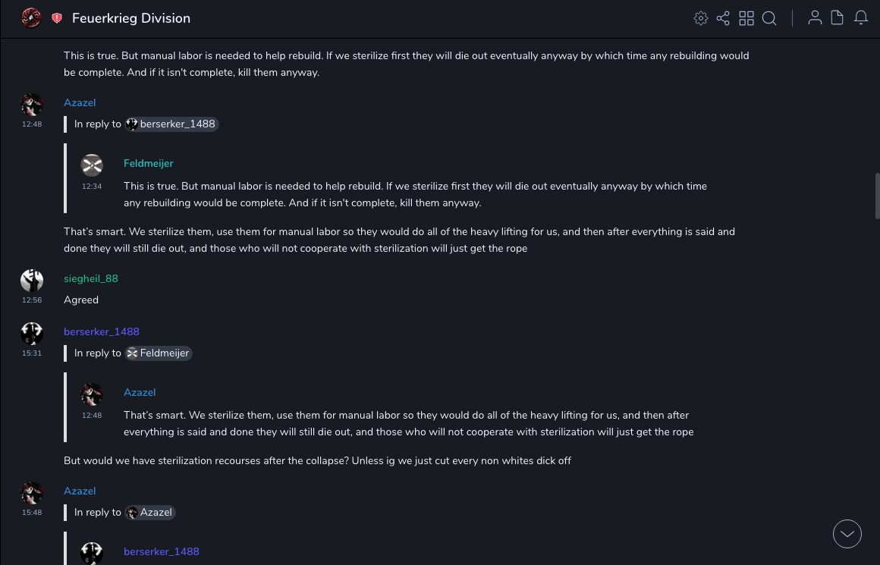Click the round room avatar in header
This screenshot has width=880, height=565.
tap(31, 17)
